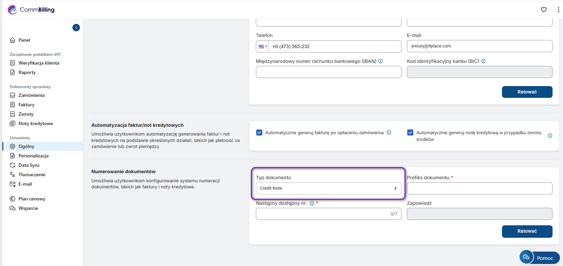Uncheck automatic invoice generation after payment
The image size is (563, 266).
(x=259, y=132)
